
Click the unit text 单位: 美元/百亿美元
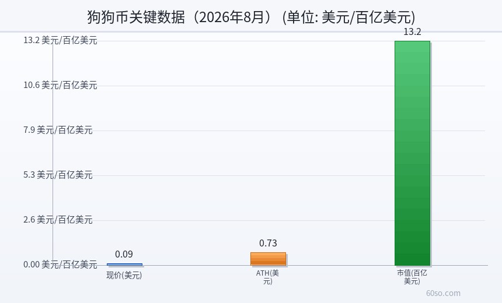coord(349,17)
